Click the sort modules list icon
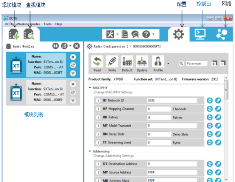Screen dimensions: 235x182 click(64, 46)
